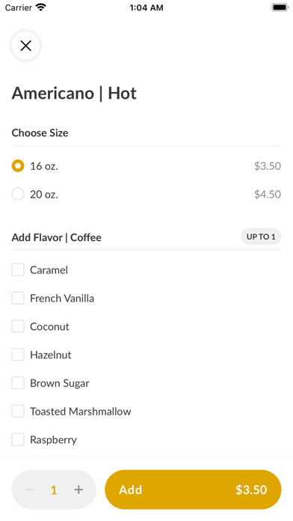293x521 pixels.
Task: Choose the 20 oz. size radio button
Action: tap(18, 194)
